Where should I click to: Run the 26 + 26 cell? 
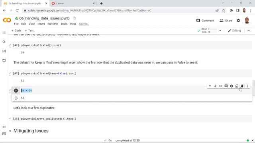(16, 91)
